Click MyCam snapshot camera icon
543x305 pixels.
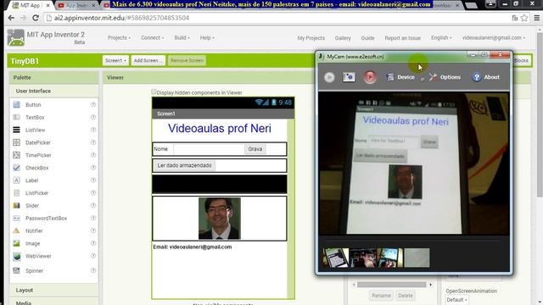349,77
